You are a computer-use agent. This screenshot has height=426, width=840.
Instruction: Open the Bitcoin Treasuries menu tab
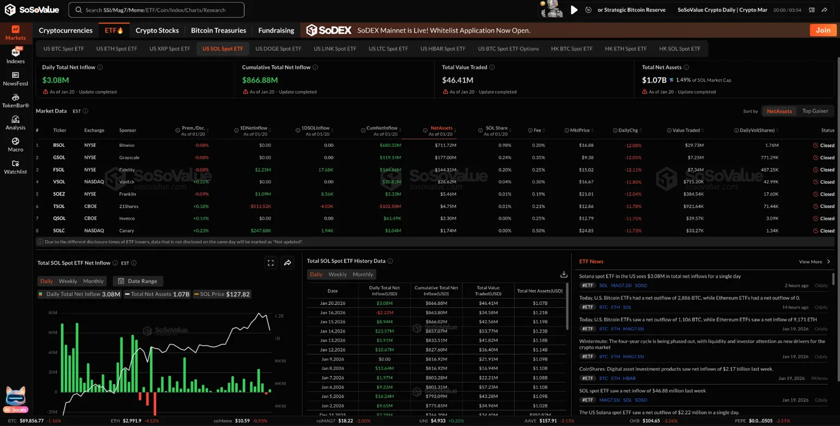pos(218,30)
